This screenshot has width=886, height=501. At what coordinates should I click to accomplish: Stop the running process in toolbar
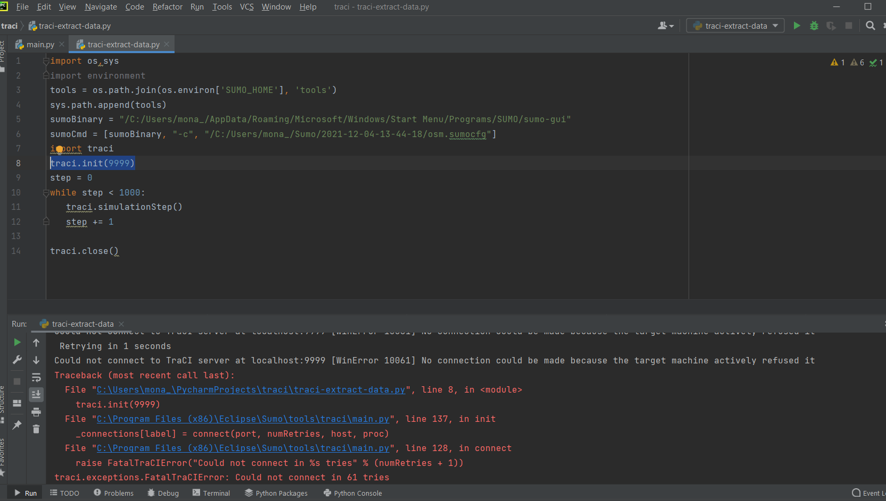849,26
